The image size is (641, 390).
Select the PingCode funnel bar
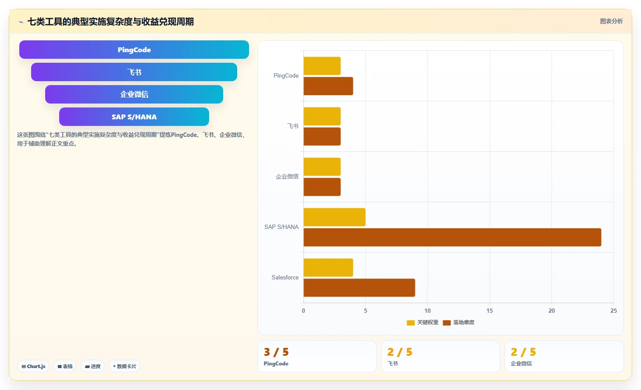134,50
